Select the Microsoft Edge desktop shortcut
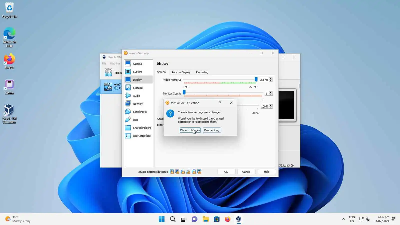400x225 pixels. pyautogui.click(x=9, y=37)
